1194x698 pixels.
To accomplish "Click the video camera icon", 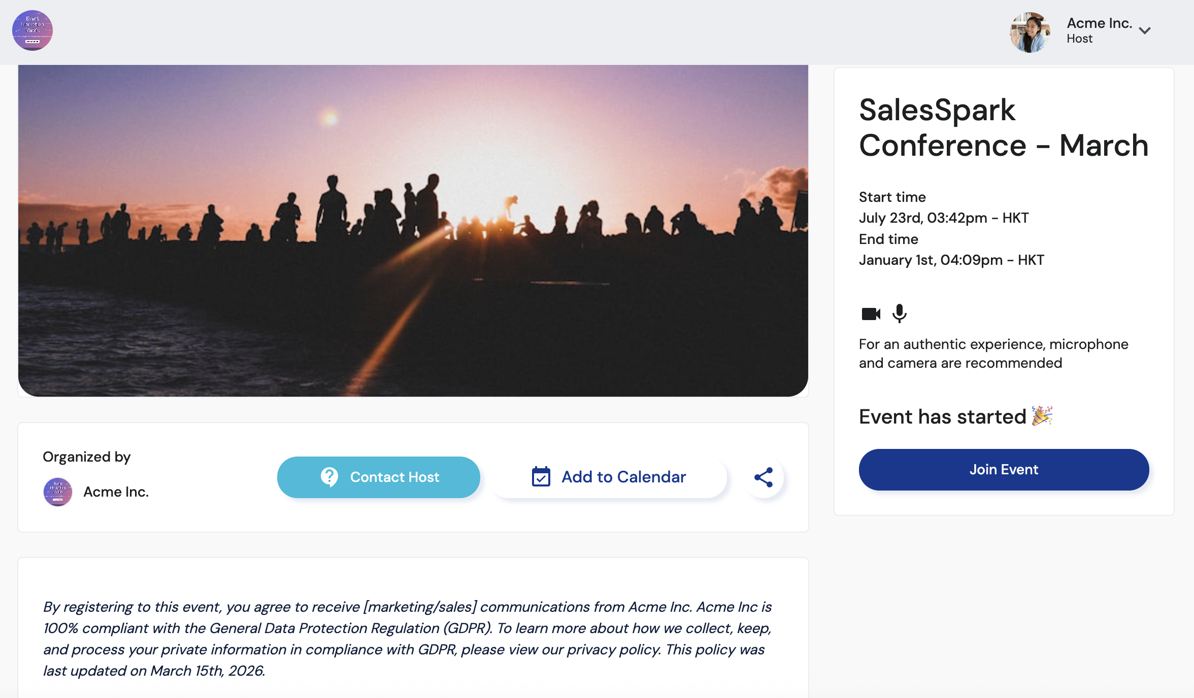I will 871,314.
